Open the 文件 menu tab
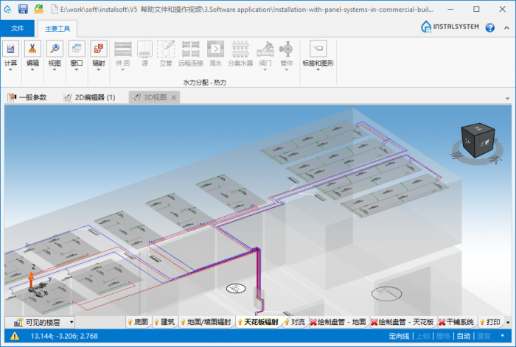Screen dimensions: 516x347 point(18,28)
